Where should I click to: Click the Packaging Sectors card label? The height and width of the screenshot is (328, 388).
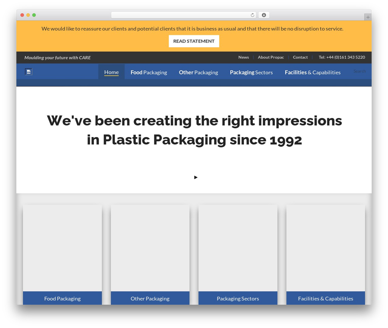pyautogui.click(x=238, y=298)
